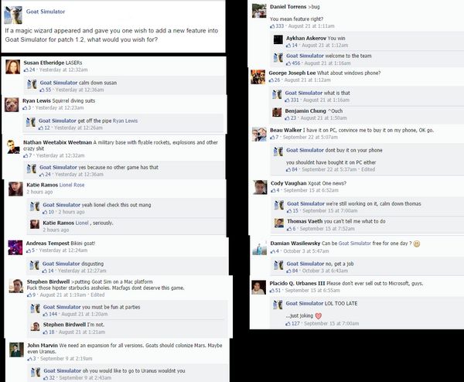Open George Joseph Lee's profile picture

tap(258, 77)
